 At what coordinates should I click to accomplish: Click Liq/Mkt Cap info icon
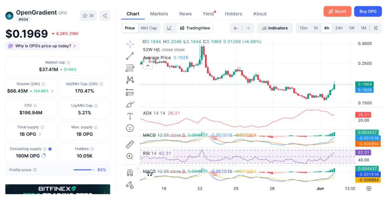(x=96, y=106)
